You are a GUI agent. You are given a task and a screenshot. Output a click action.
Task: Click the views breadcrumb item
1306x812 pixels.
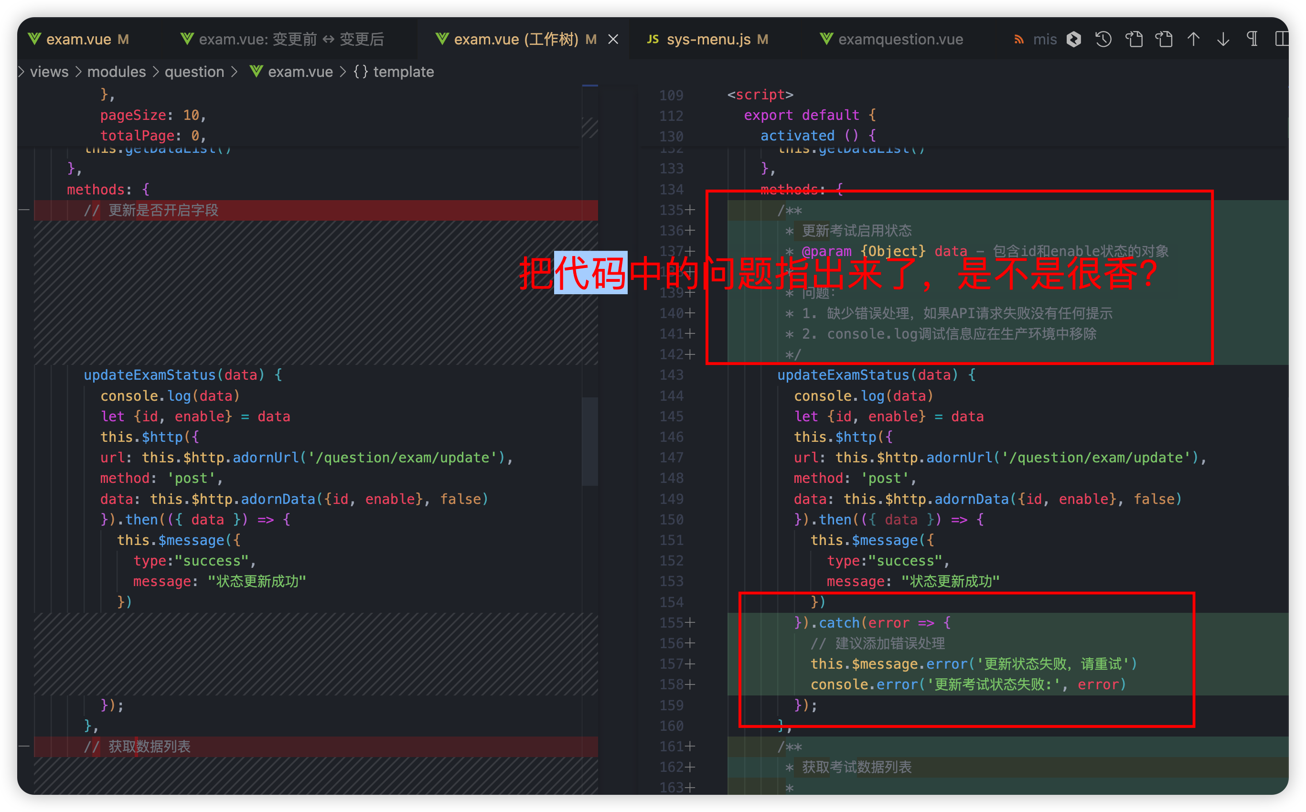(49, 72)
